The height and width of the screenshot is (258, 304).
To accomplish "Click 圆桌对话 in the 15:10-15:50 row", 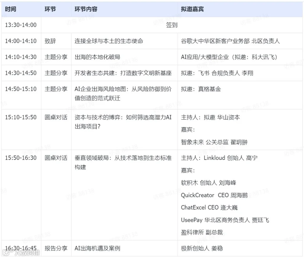I will click(x=56, y=117).
